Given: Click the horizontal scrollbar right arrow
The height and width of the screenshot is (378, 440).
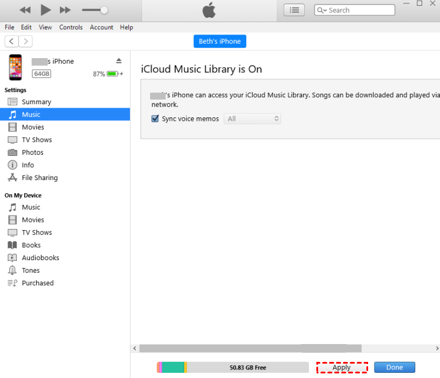Looking at the screenshot, I should [x=437, y=348].
